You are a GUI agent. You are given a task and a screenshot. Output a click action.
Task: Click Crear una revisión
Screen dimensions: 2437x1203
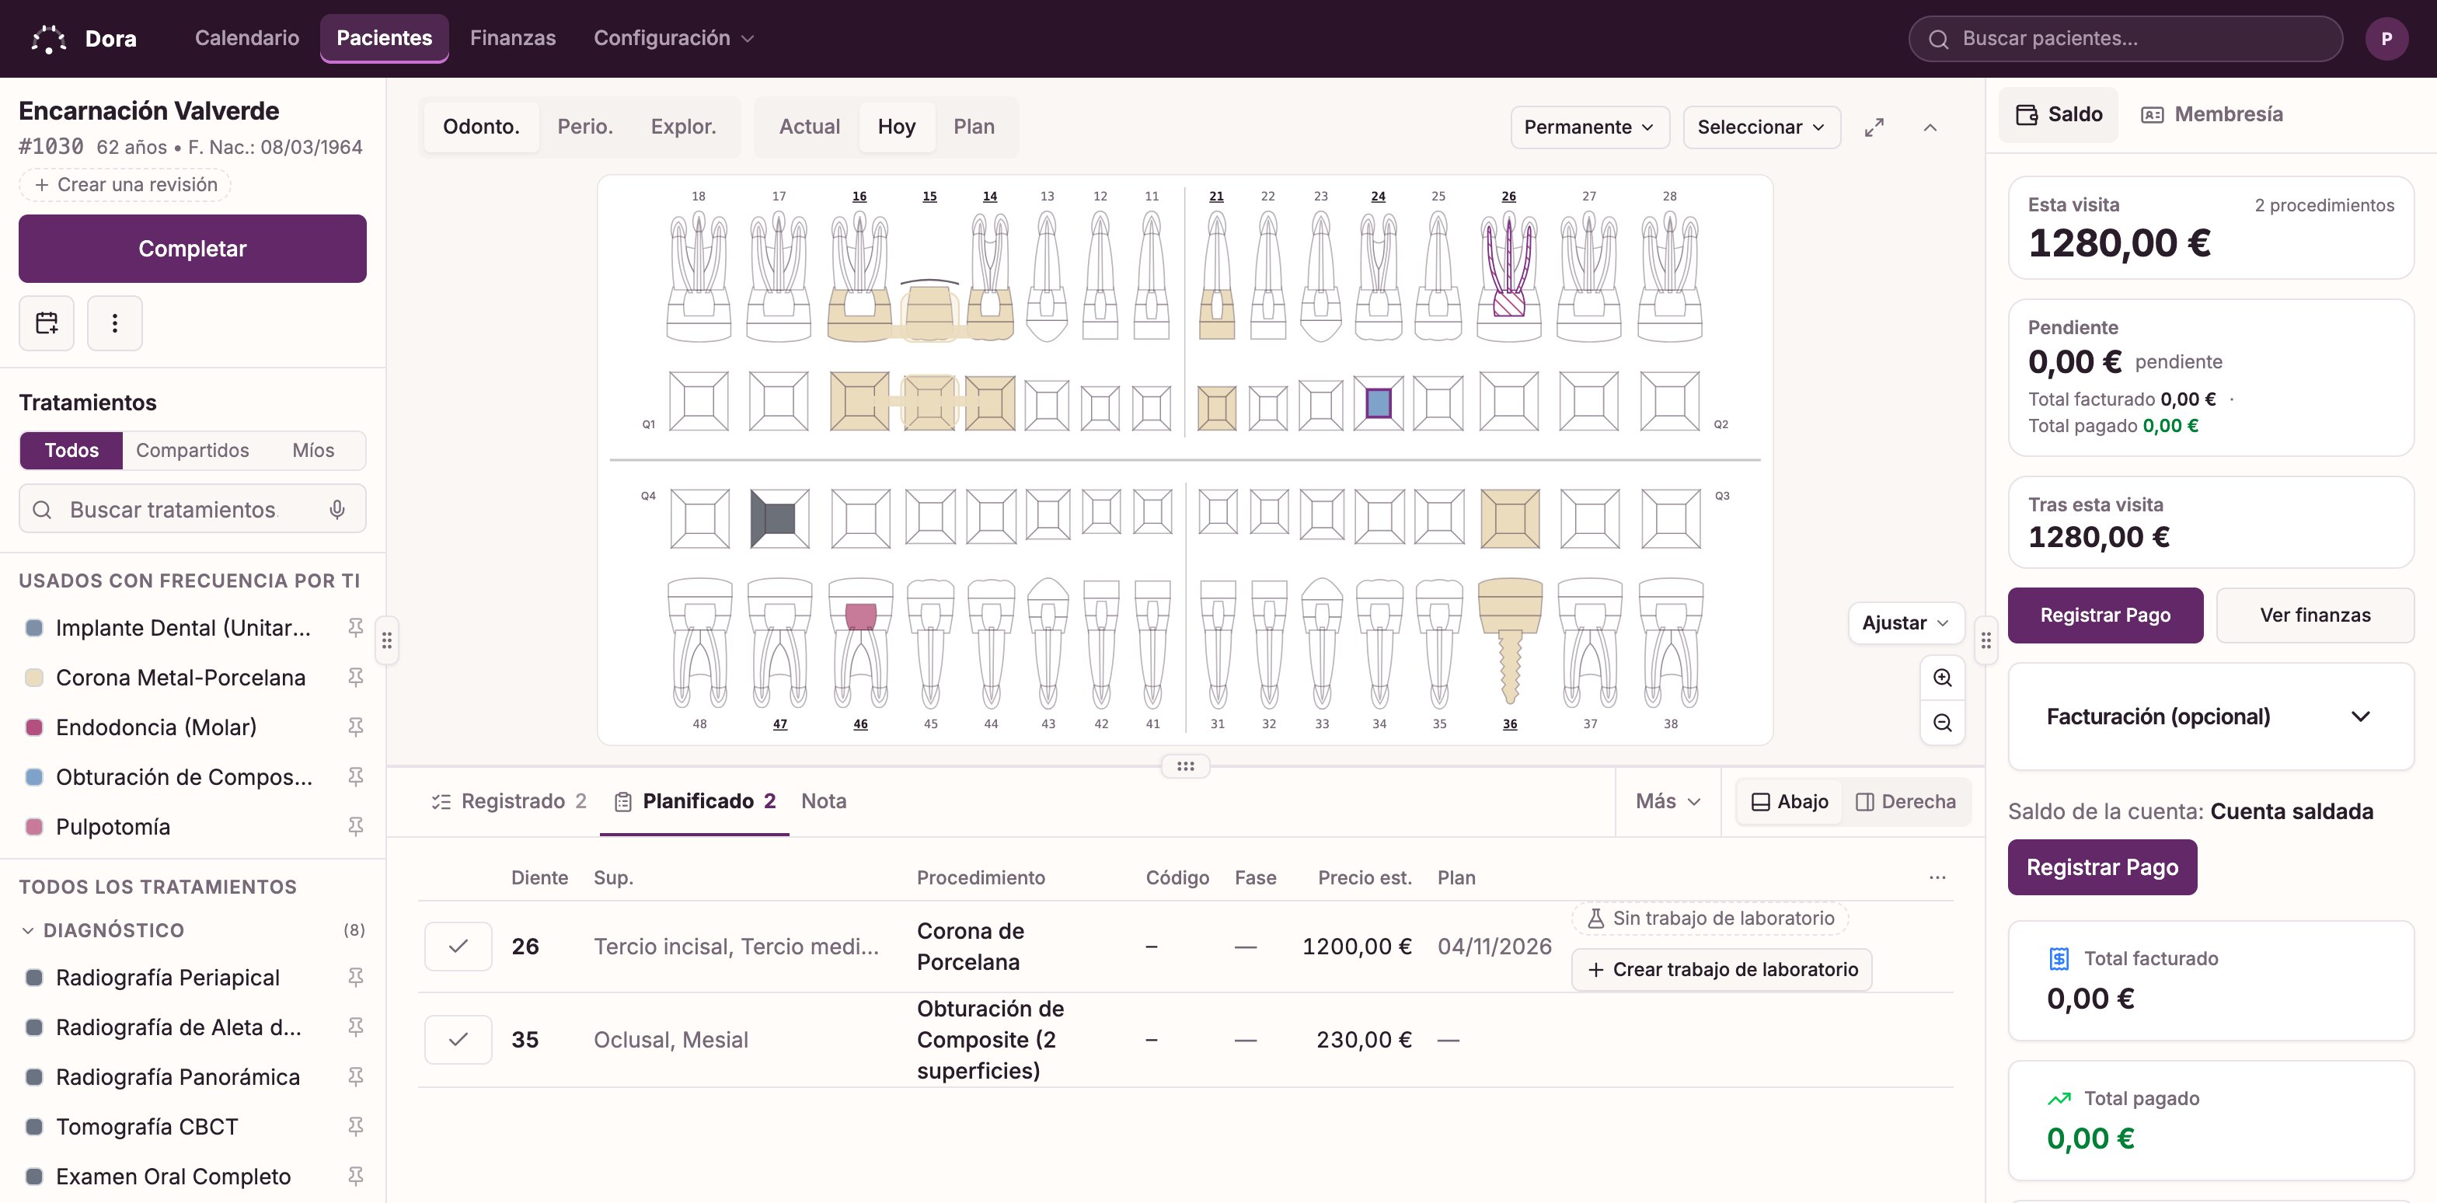tap(126, 184)
